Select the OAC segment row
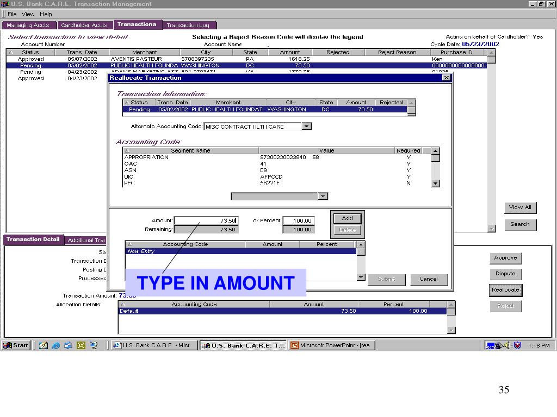 pyautogui.click(x=276, y=164)
